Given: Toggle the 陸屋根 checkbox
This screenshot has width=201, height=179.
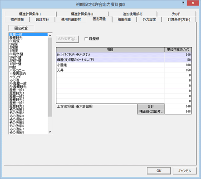Looking at the screenshot, I should 86,39.
